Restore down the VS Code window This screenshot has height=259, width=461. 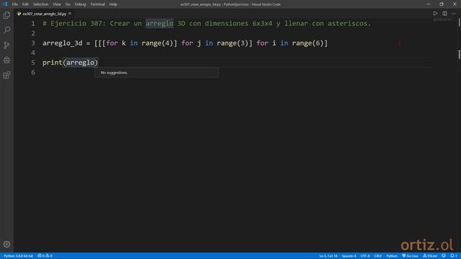point(442,4)
